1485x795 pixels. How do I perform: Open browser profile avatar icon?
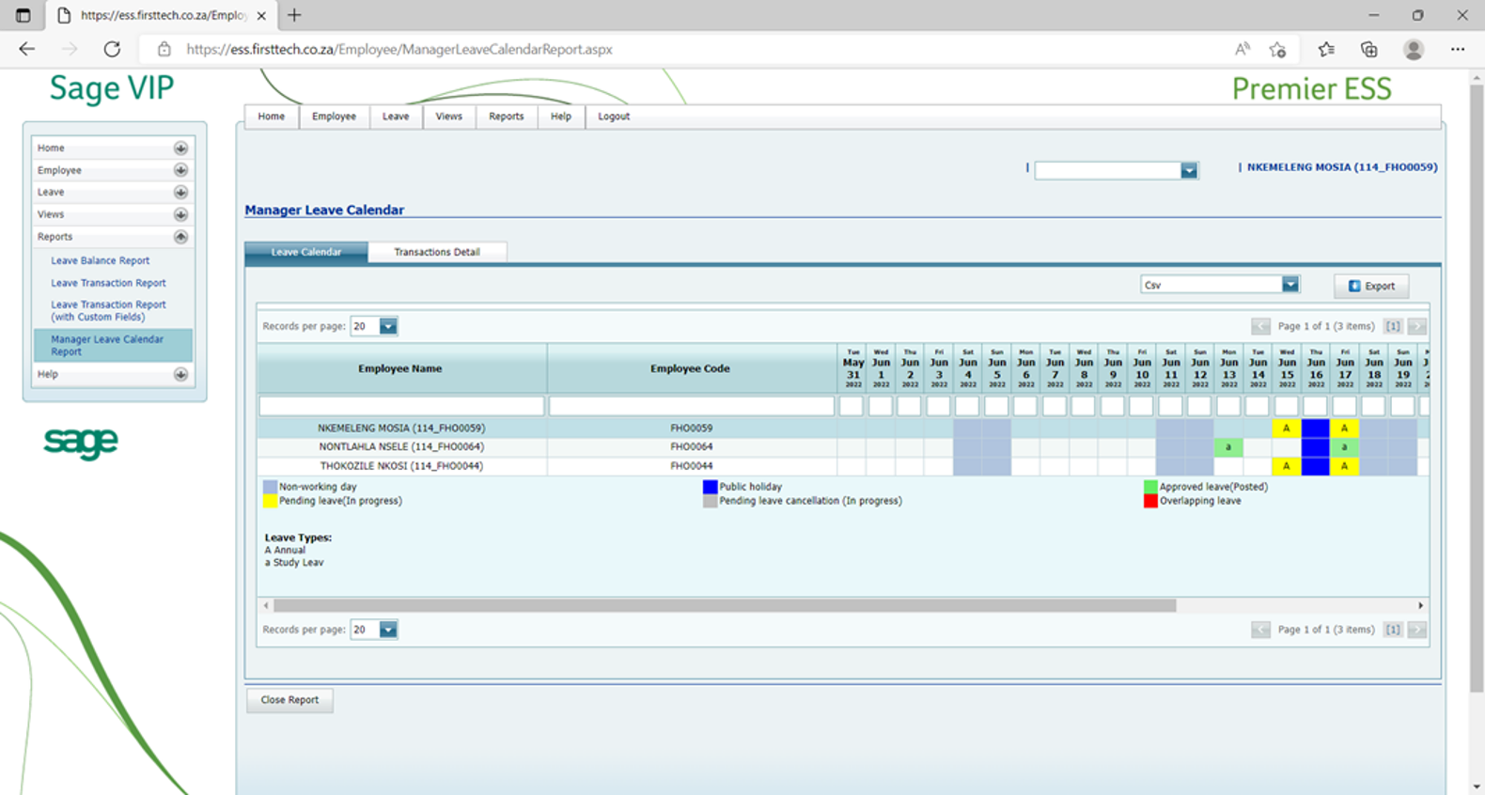tap(1413, 50)
